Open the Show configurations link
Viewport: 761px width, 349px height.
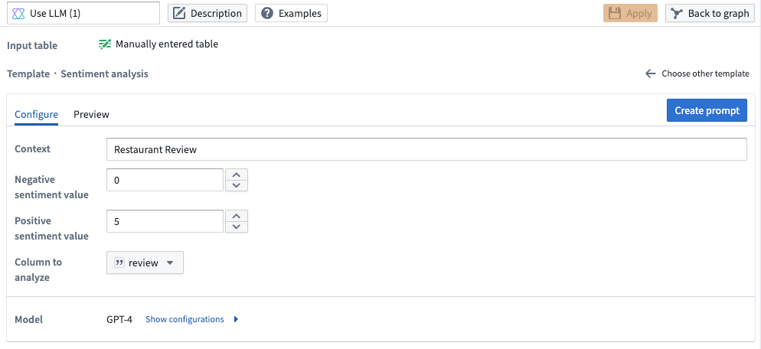click(185, 319)
